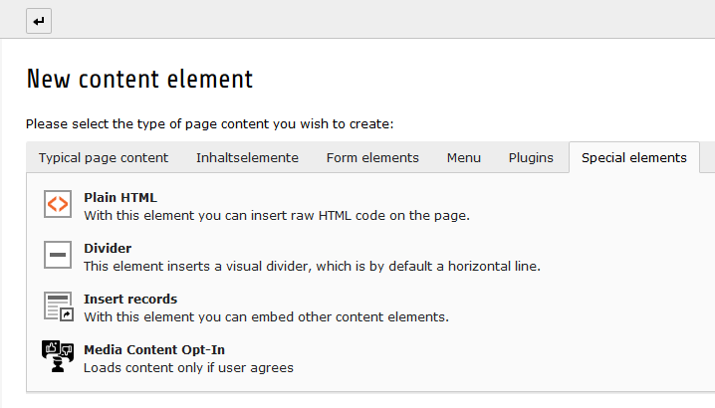This screenshot has width=715, height=408.
Task: Click the Divider element icon
Action: (x=59, y=255)
